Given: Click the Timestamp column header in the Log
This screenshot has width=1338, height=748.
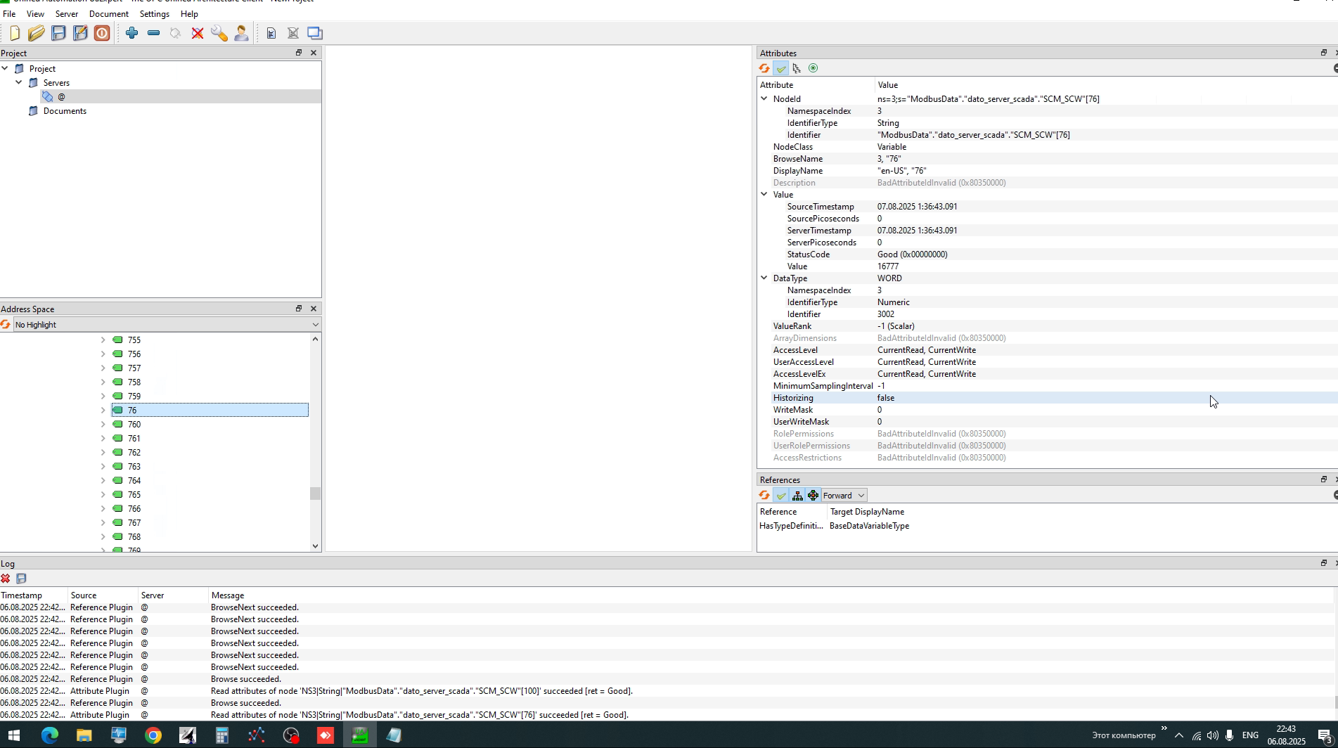Looking at the screenshot, I should tap(21, 595).
